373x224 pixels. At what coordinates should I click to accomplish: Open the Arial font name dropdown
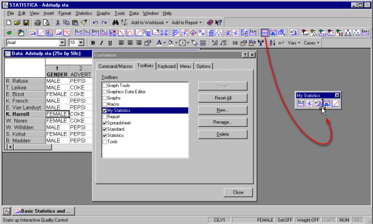click(x=62, y=43)
